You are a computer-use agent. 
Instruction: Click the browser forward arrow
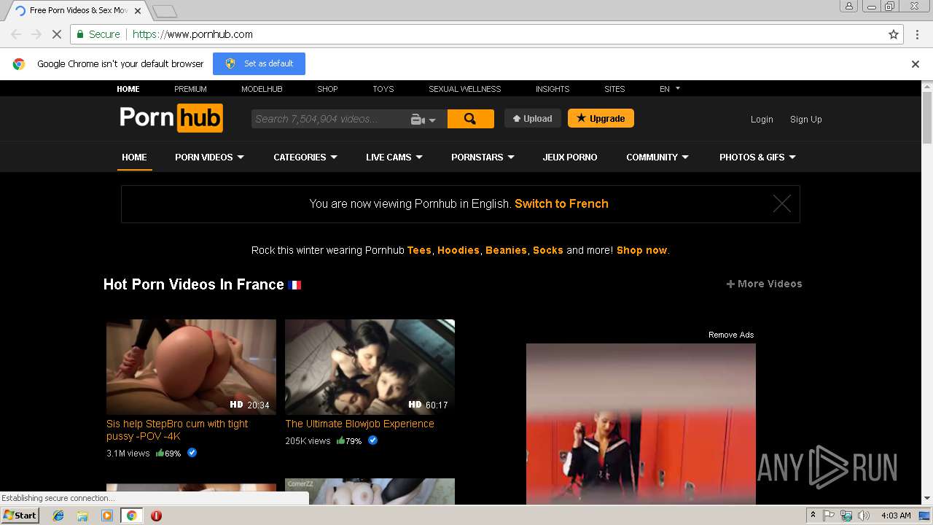[36, 34]
